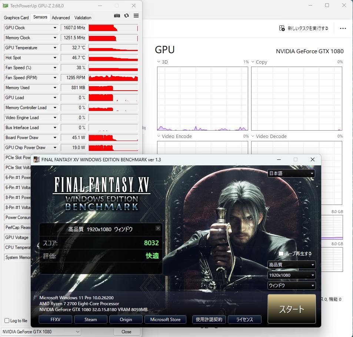This screenshot has height=337, width=353.
Task: Open the 1920x1080 resolution dropdown
Action: (x=292, y=275)
